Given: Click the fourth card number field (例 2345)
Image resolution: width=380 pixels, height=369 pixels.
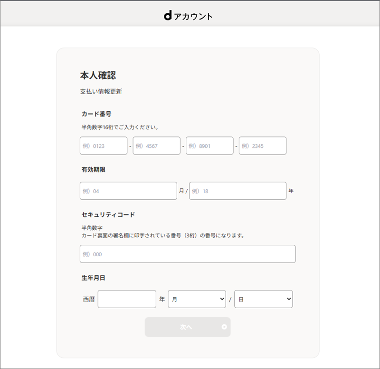Looking at the screenshot, I should coord(263,146).
